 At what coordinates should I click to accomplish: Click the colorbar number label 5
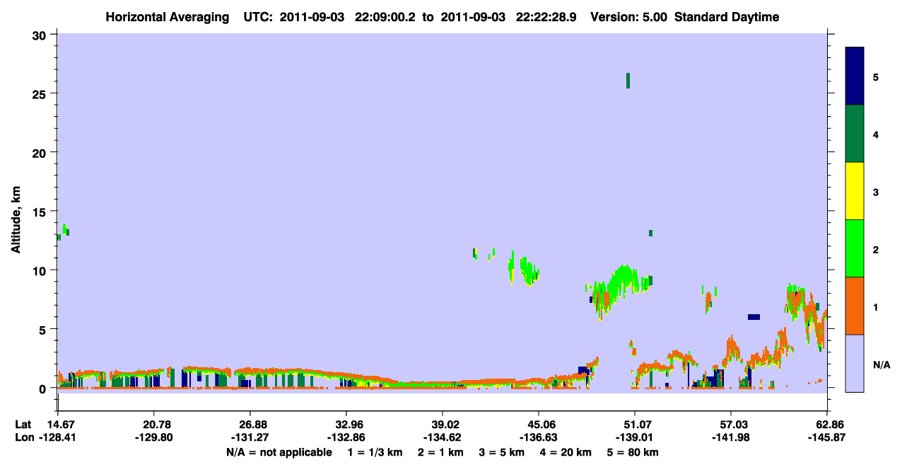click(x=876, y=76)
